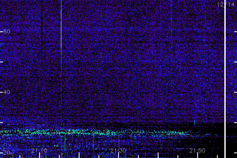Click the 21:50 time axis label
Viewport: 237px width, 158px height.
[197, 151]
